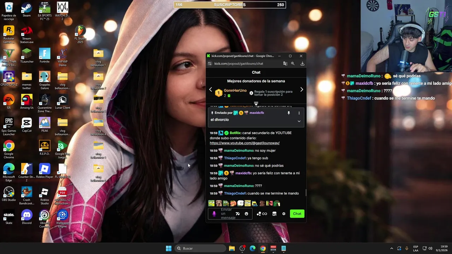
Task: Open OBS Studio desktop shortcut
Action: [x=9, y=194]
